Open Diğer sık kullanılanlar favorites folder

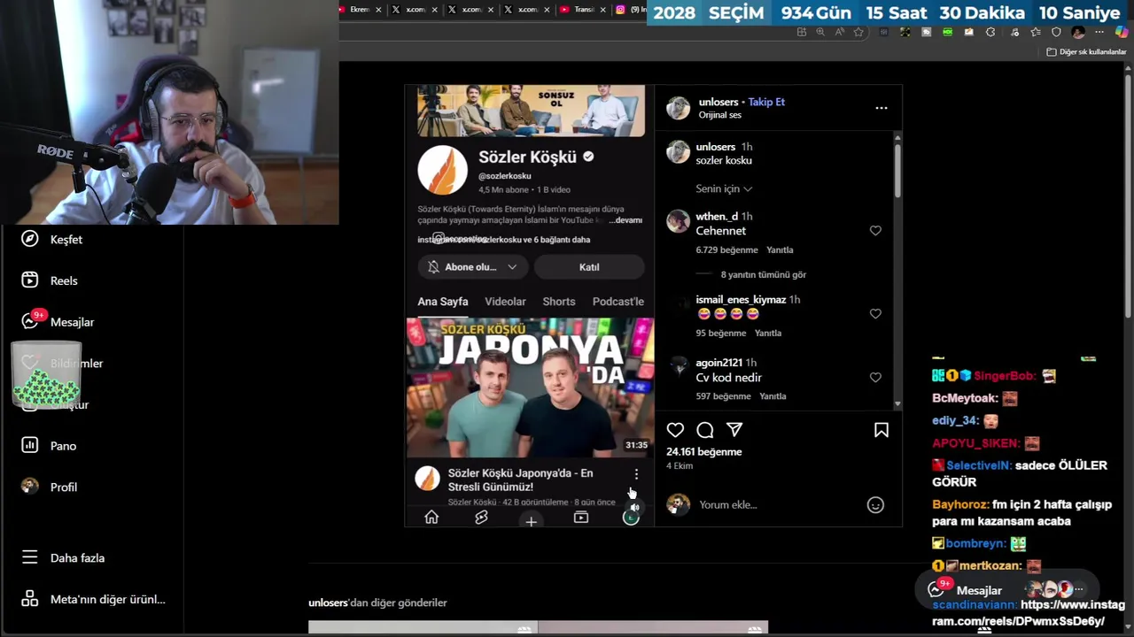[1086, 52]
